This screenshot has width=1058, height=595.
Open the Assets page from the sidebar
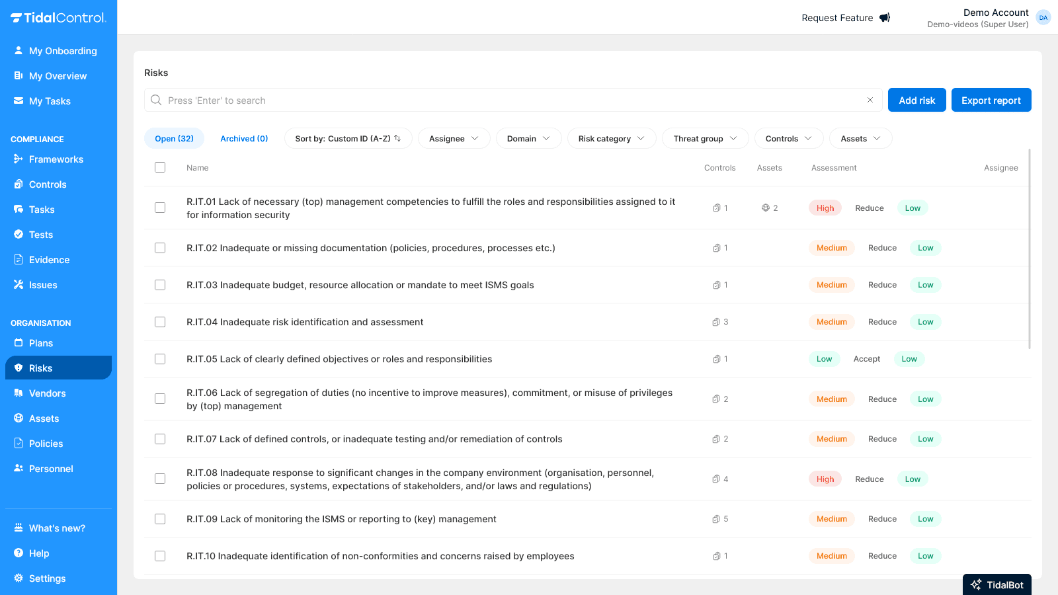[x=44, y=418]
